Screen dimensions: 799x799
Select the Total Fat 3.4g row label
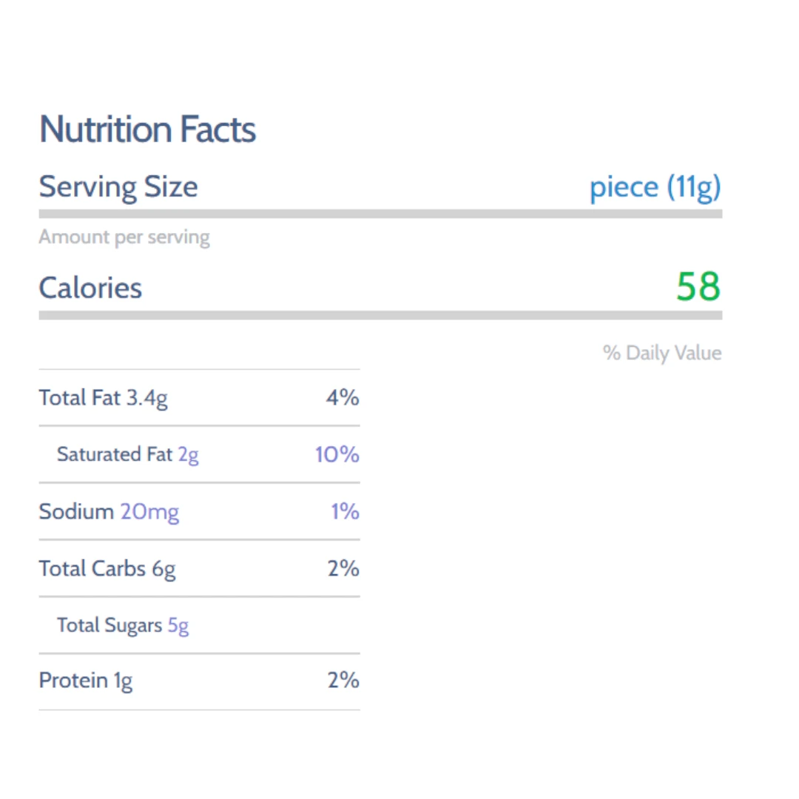[103, 398]
